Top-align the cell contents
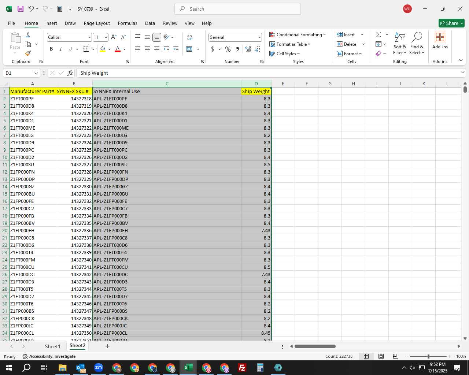Image resolution: width=469 pixels, height=375 pixels. click(x=138, y=37)
